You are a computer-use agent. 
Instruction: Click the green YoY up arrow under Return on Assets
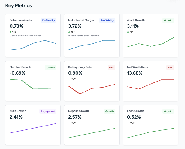11,32
